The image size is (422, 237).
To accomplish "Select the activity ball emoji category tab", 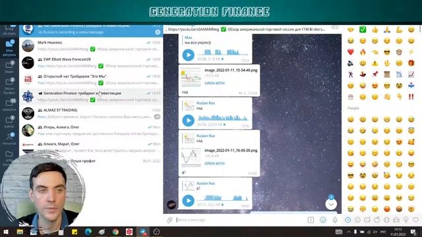I will (386, 220).
